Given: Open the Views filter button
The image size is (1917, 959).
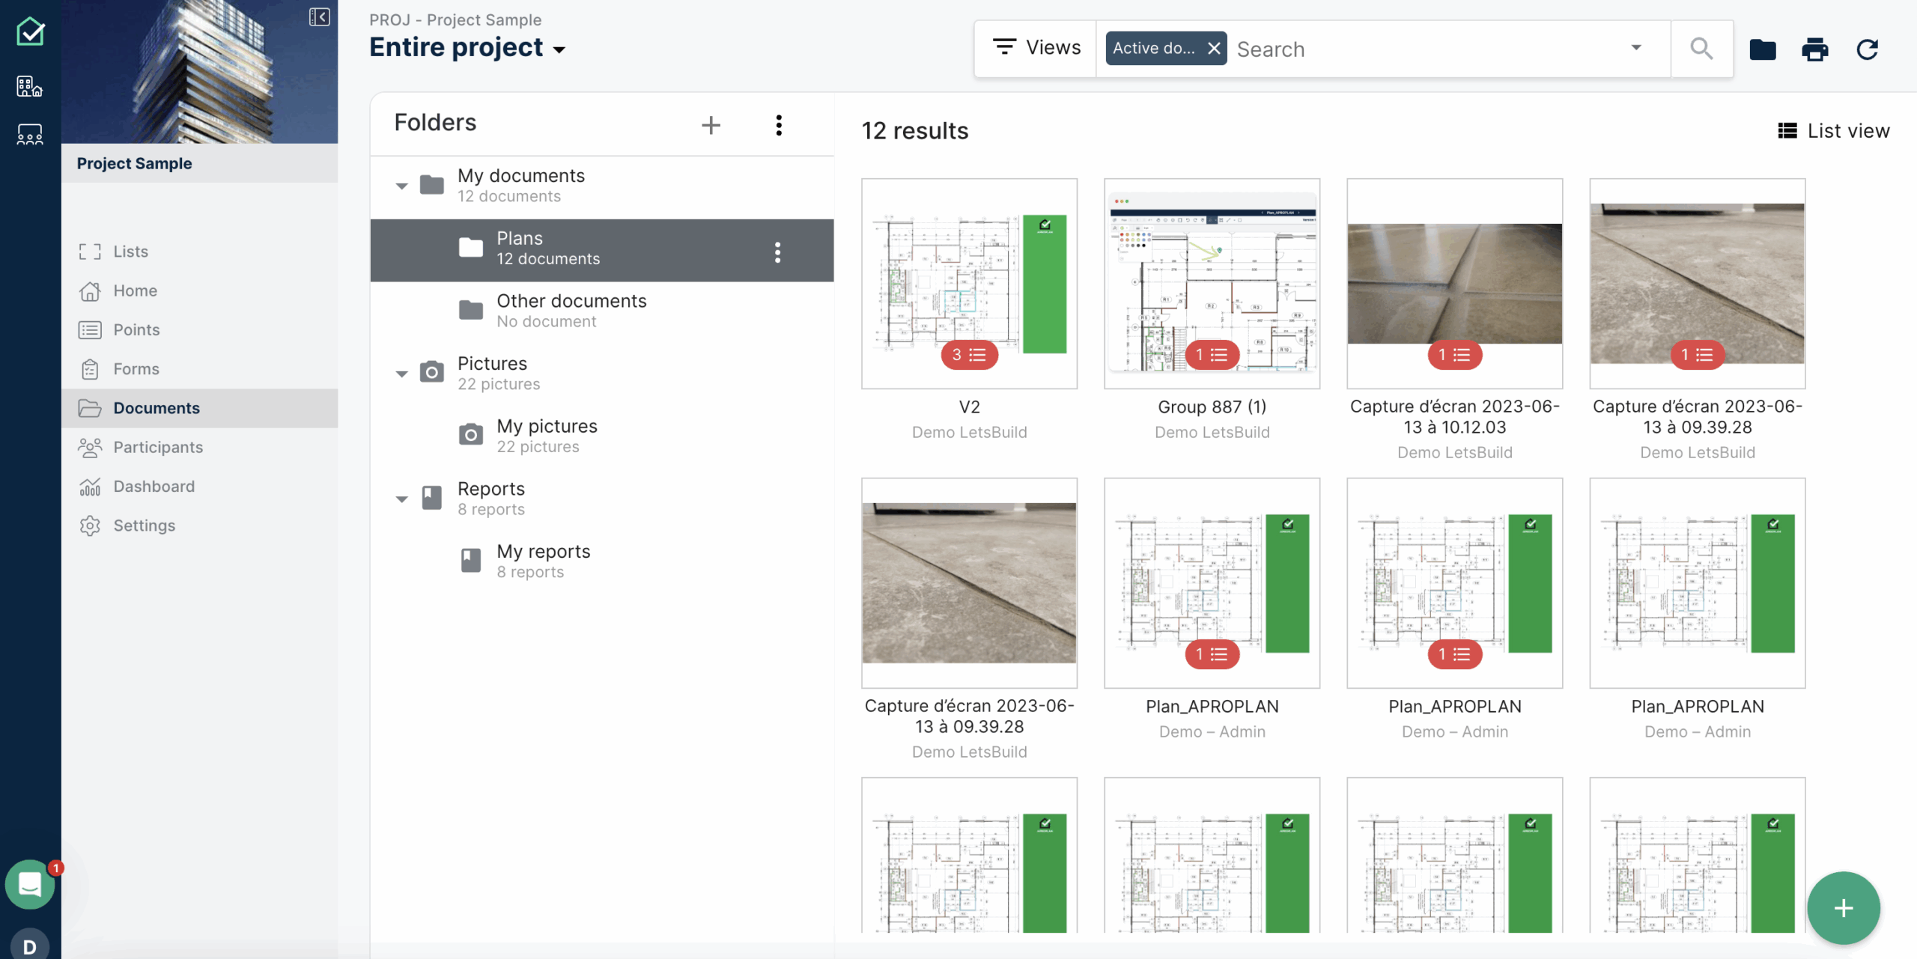Looking at the screenshot, I should (x=1036, y=48).
